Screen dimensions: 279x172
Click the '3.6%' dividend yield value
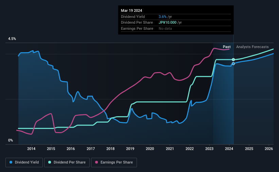click(162, 17)
